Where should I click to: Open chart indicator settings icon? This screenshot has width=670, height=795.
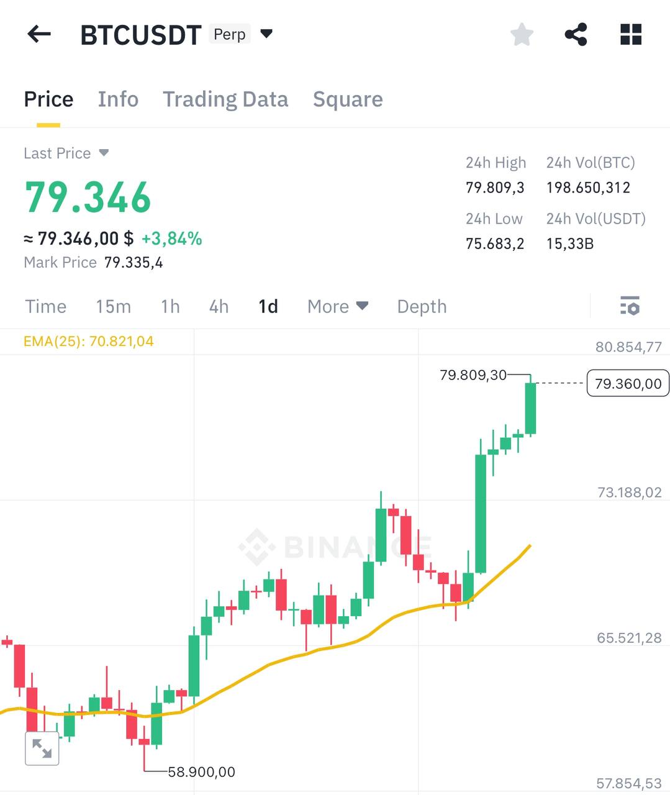pyautogui.click(x=629, y=306)
